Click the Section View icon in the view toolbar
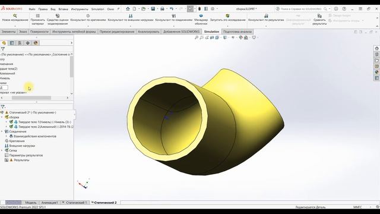 tap(212, 37)
